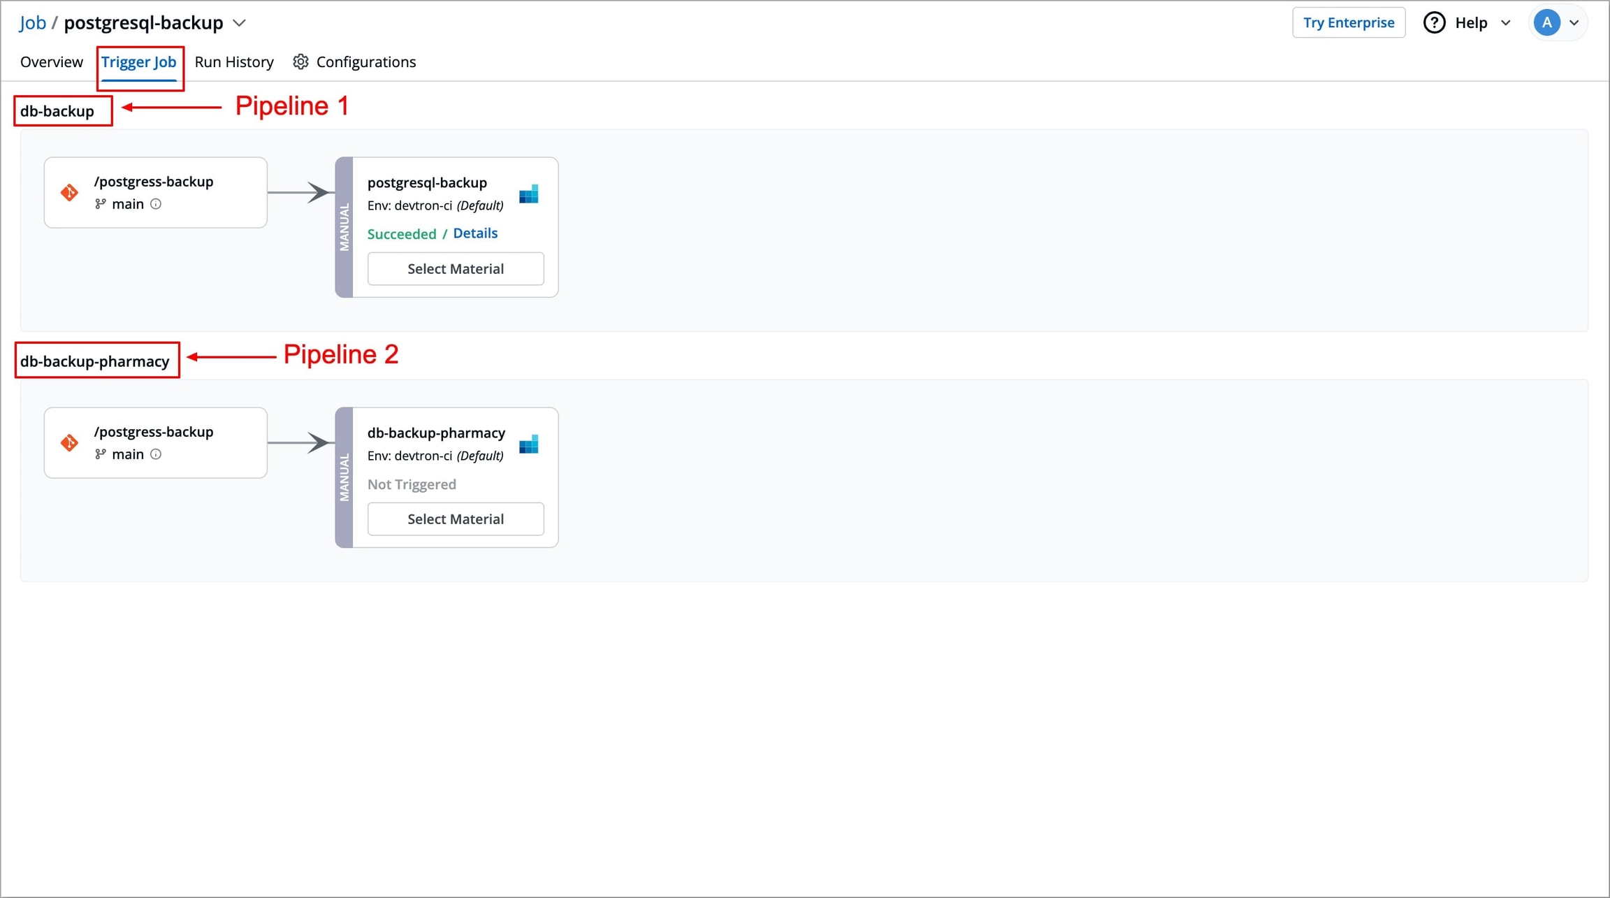
Task: Select the Trigger Job tab
Action: pyautogui.click(x=139, y=62)
